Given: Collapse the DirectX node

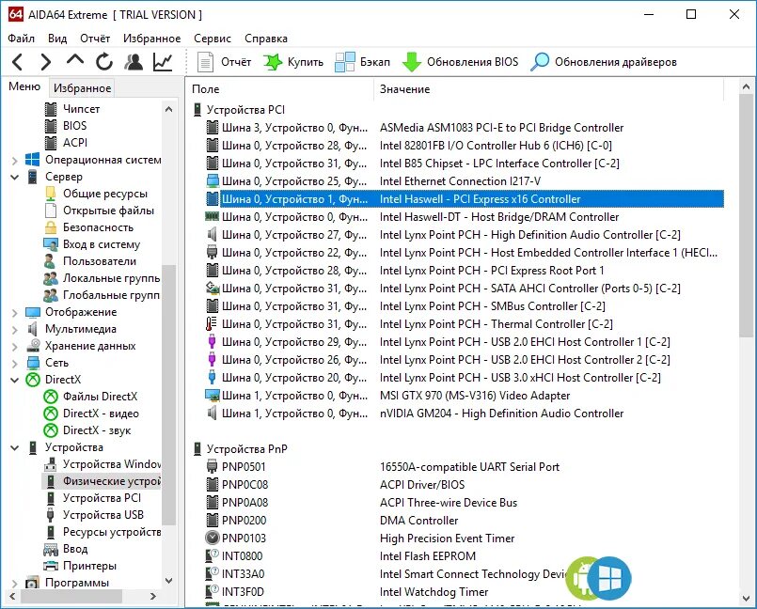Looking at the screenshot, I should pyautogui.click(x=14, y=381).
